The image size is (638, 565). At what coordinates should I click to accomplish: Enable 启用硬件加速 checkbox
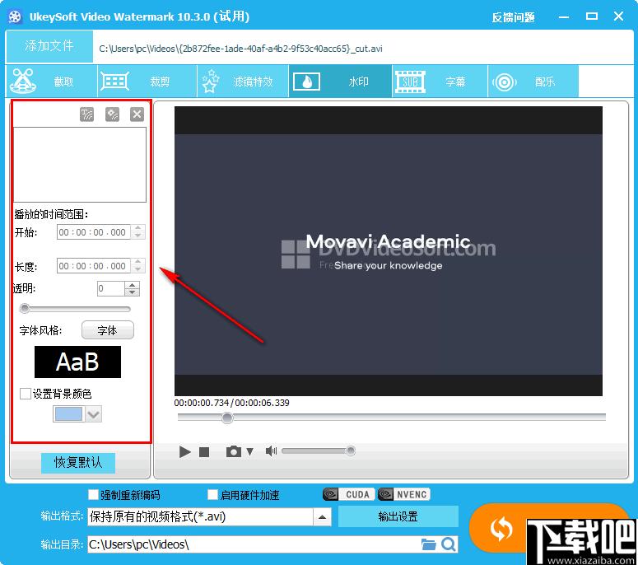click(x=212, y=494)
